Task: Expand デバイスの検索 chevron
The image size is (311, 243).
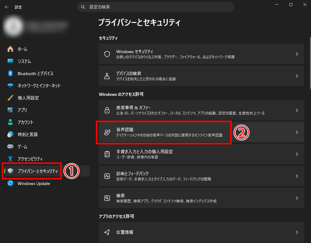Action: click(x=297, y=76)
